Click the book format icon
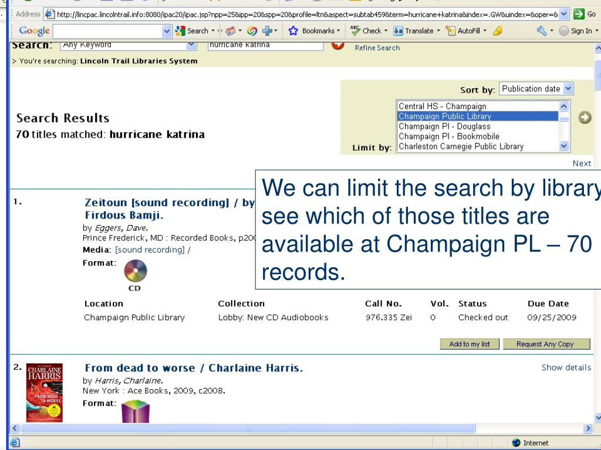Viewport: 601px width, 450px height. click(x=136, y=411)
